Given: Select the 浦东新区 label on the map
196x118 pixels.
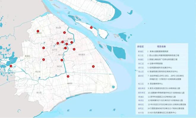Looking at the screenshot, I should [x=82, y=55].
